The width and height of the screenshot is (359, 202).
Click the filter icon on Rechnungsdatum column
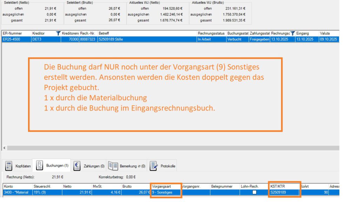pyautogui.click(x=293, y=33)
